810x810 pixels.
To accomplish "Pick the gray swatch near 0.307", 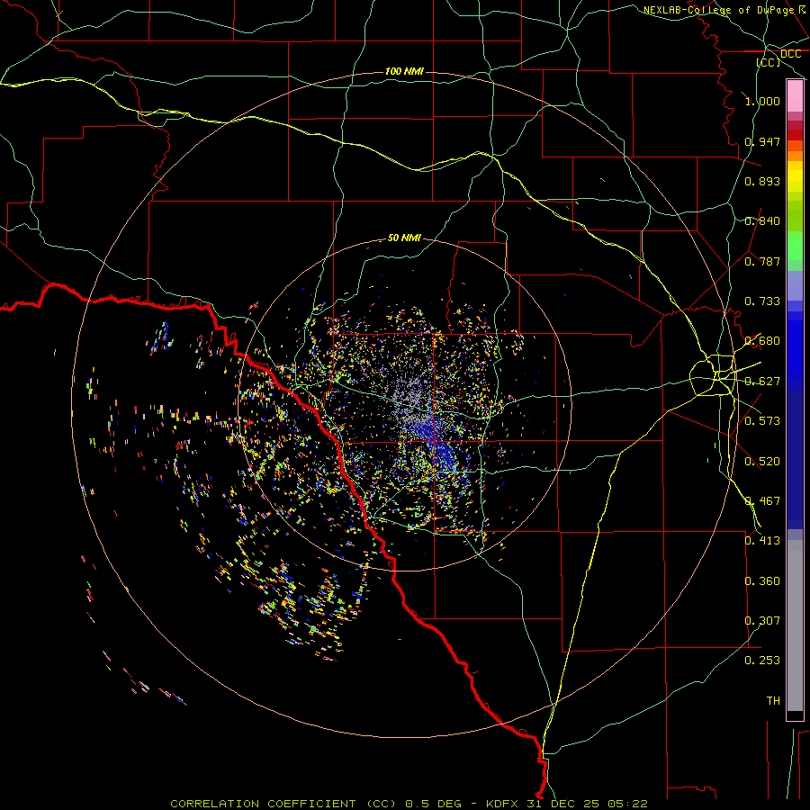I will pyautogui.click(x=795, y=625).
